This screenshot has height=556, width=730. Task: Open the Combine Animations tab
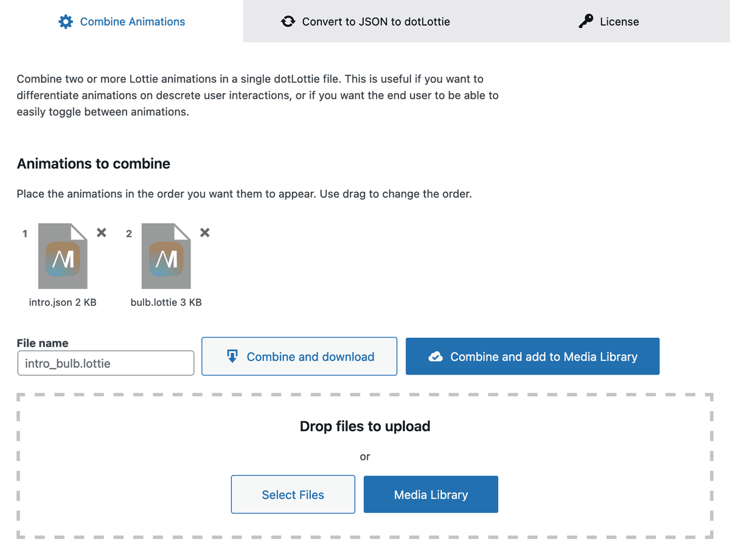122,21
